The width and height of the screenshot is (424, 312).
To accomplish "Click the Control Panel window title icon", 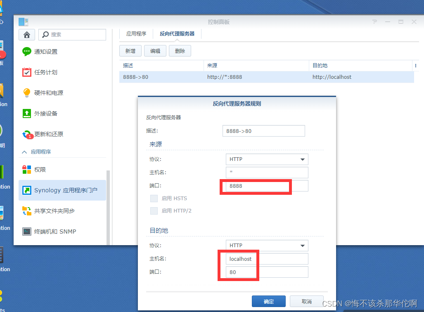I will (23, 22).
